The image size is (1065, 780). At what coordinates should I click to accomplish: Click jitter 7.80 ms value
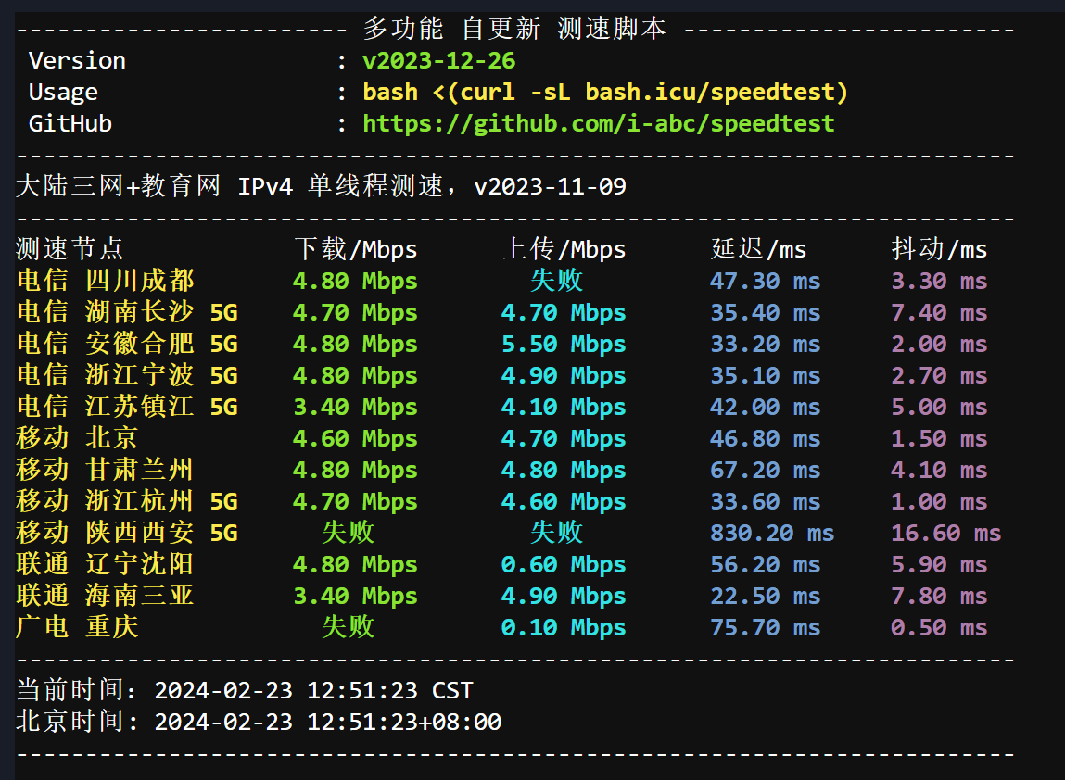coord(939,596)
